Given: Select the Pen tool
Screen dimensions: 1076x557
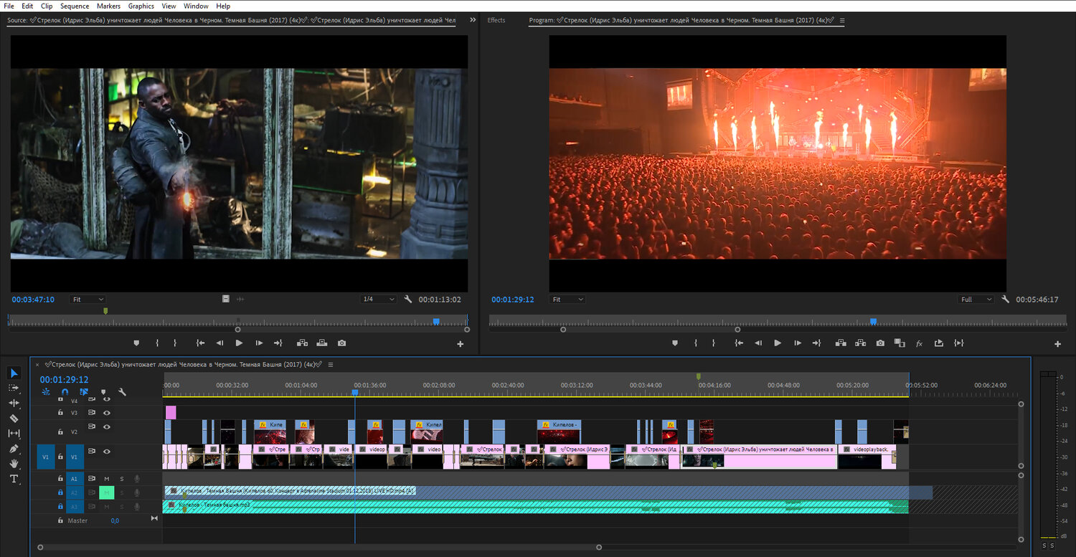Looking at the screenshot, I should (14, 449).
